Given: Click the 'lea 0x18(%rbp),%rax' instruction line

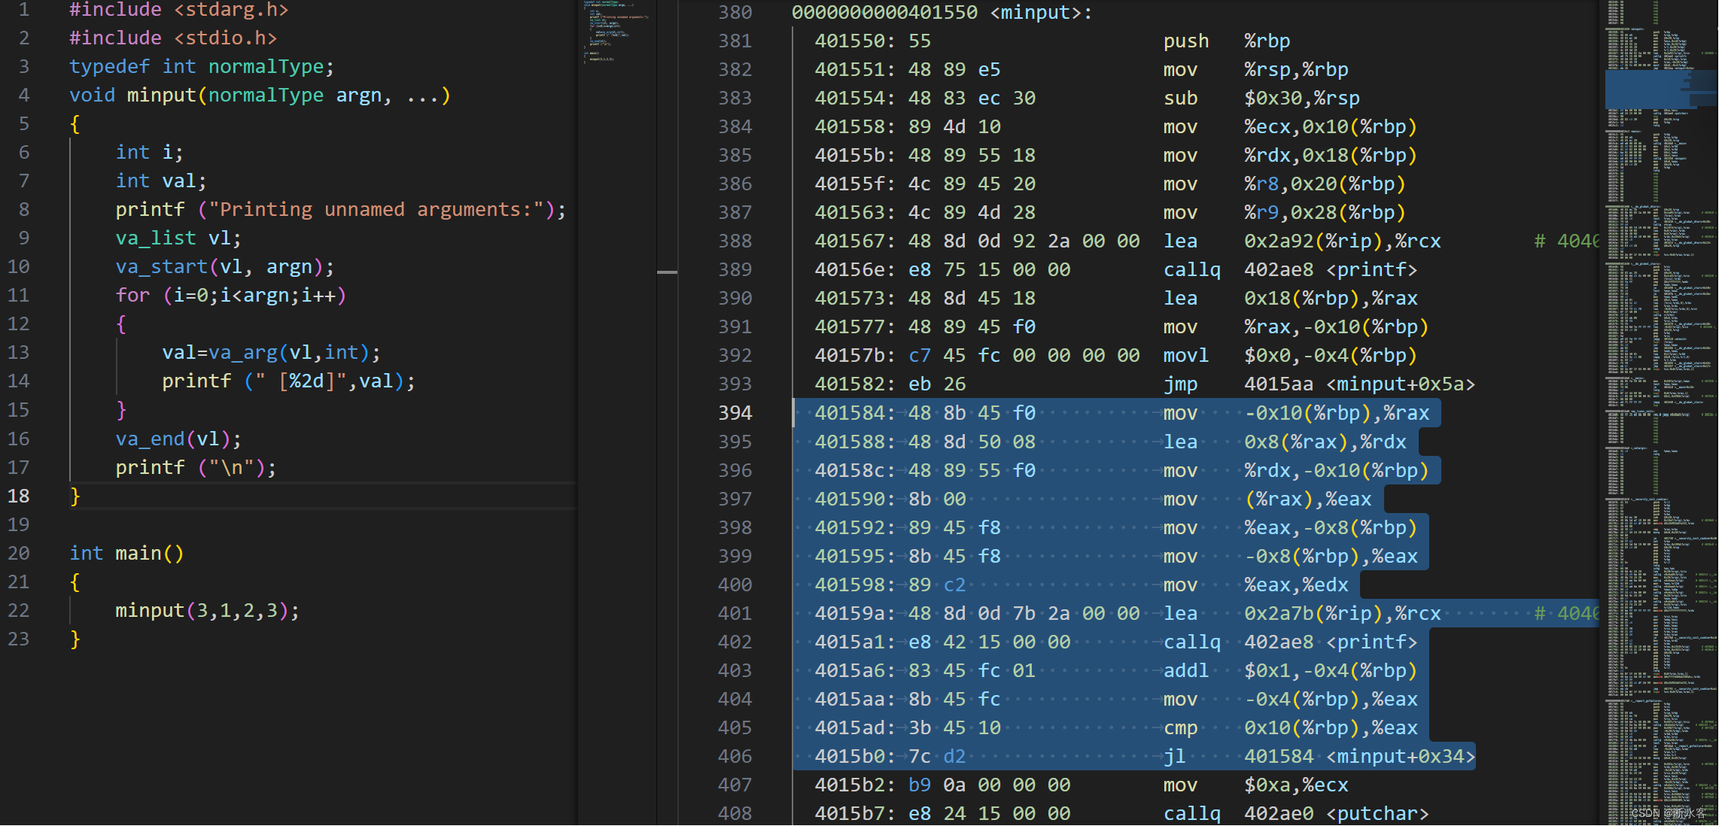Looking at the screenshot, I should (x=1115, y=298).
